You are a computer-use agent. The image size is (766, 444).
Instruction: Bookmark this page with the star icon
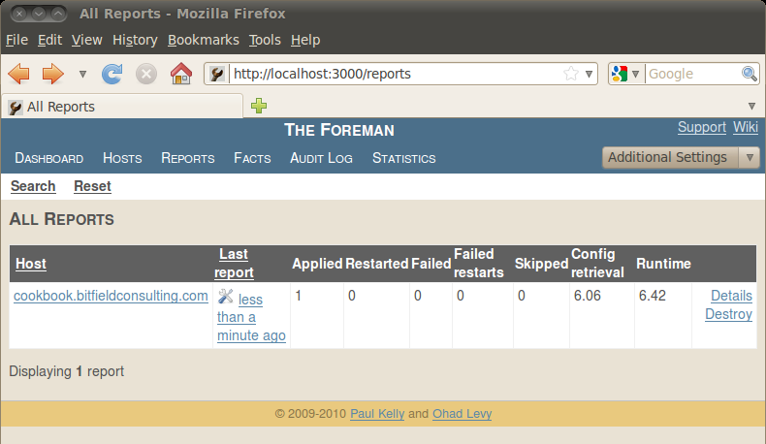tap(571, 74)
